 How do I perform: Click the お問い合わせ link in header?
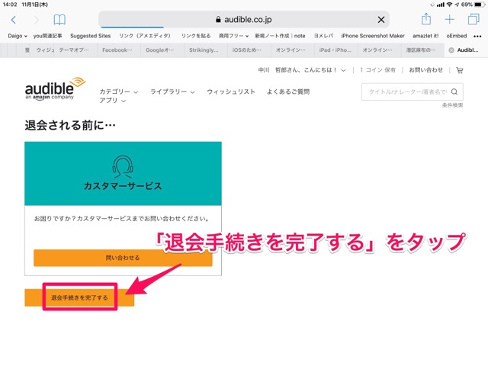coord(425,70)
